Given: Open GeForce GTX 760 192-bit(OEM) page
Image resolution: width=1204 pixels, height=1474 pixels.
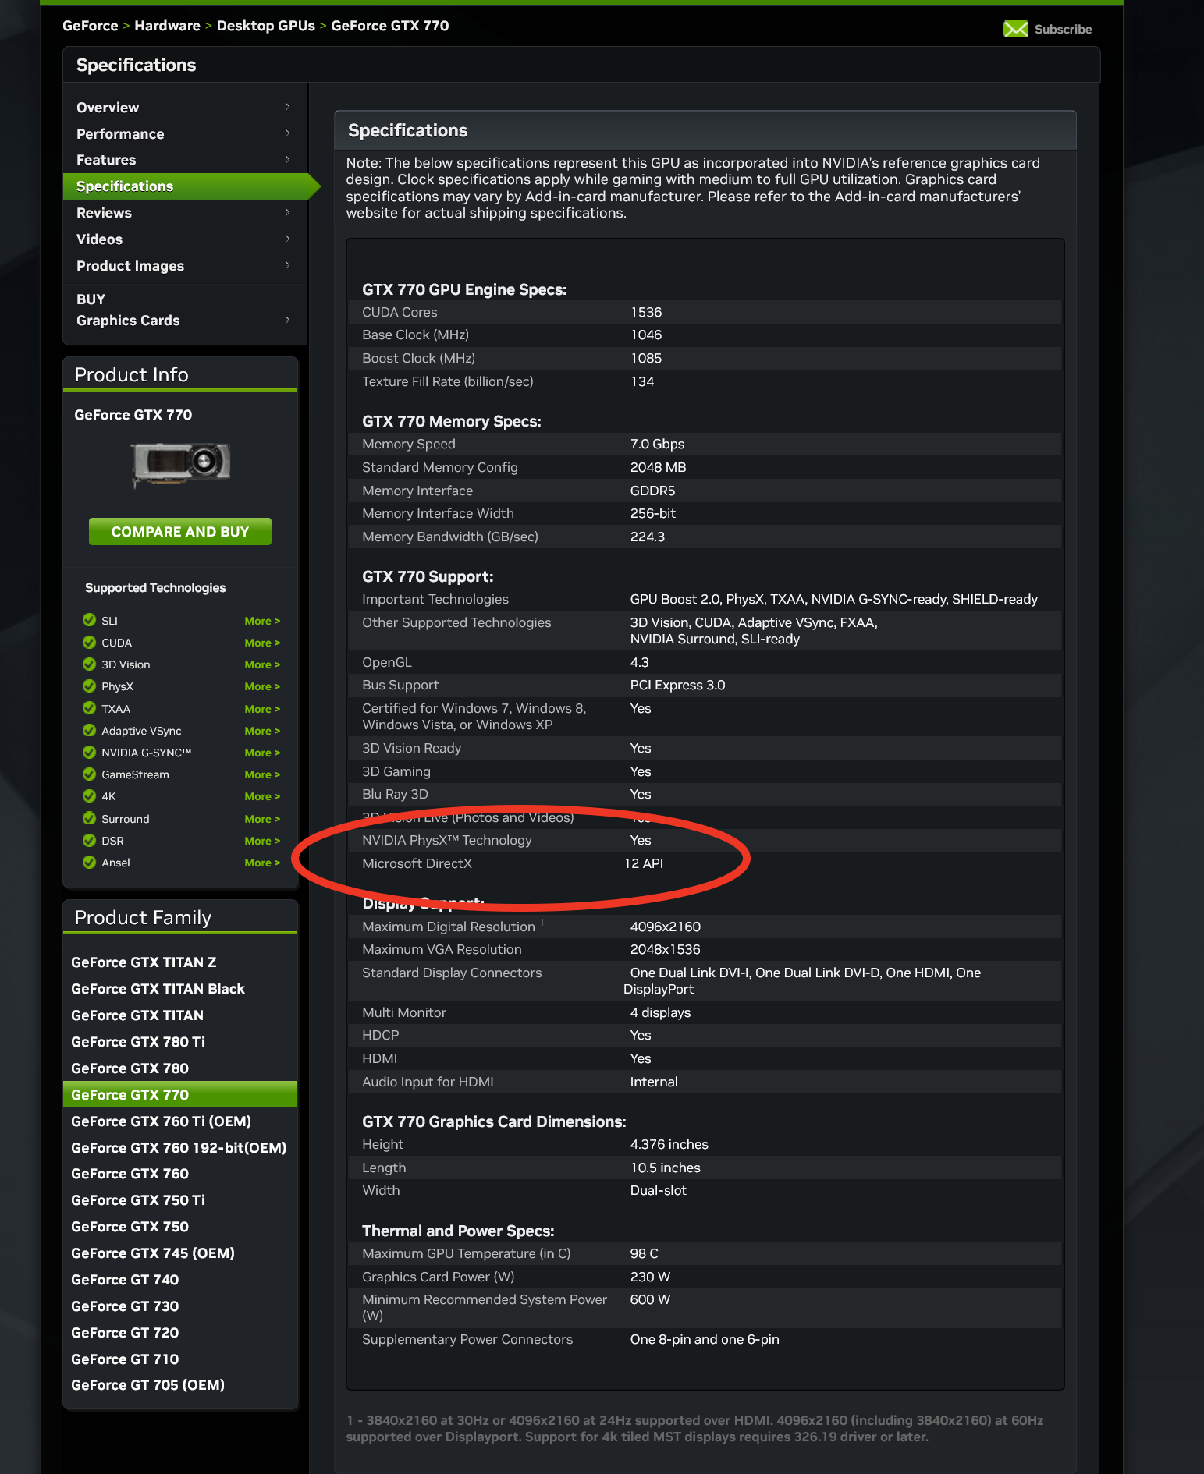Looking at the screenshot, I should 179,1148.
